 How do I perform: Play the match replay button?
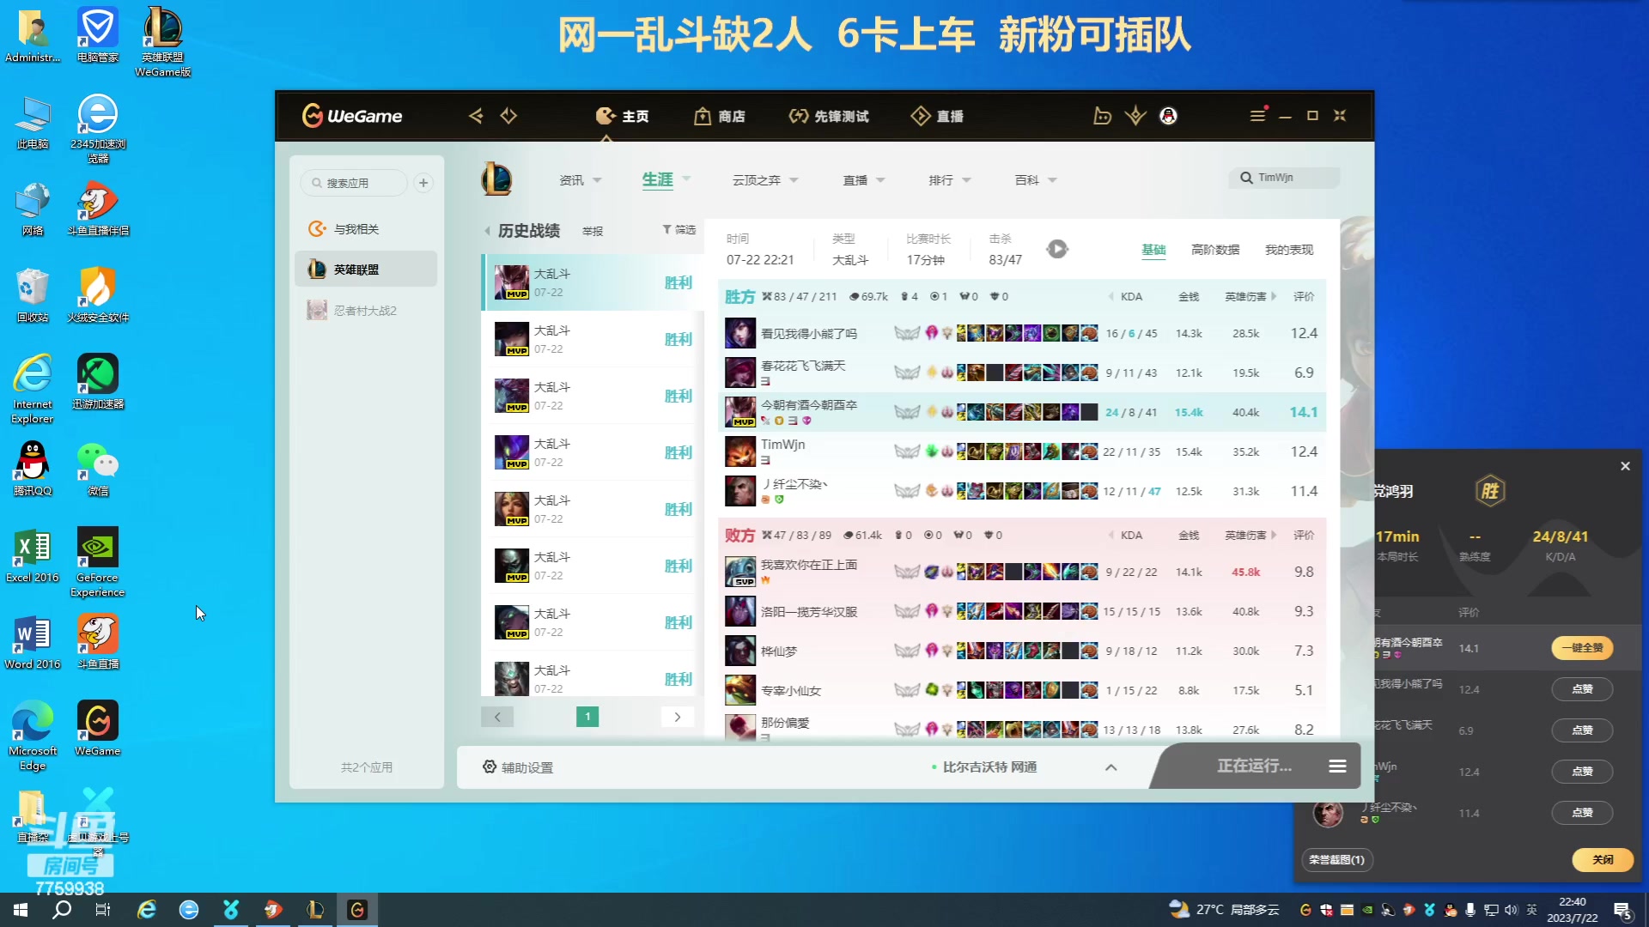[1057, 249]
